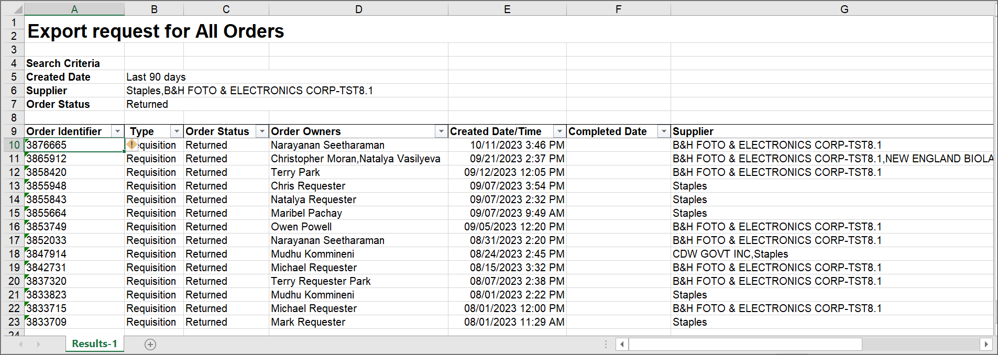This screenshot has height=355, width=998.
Task: Select the 'Terry Requester Park' owner cell
Action: pos(359,281)
